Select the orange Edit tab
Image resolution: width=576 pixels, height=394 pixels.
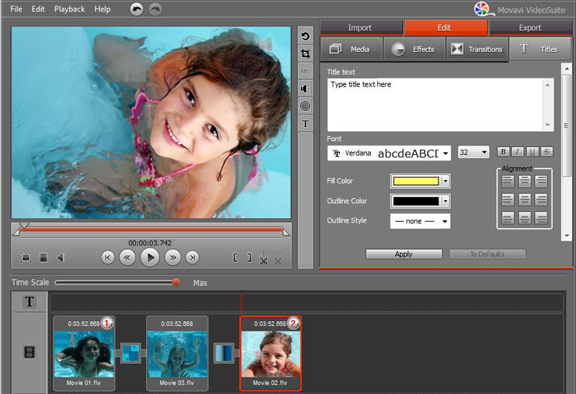click(446, 27)
